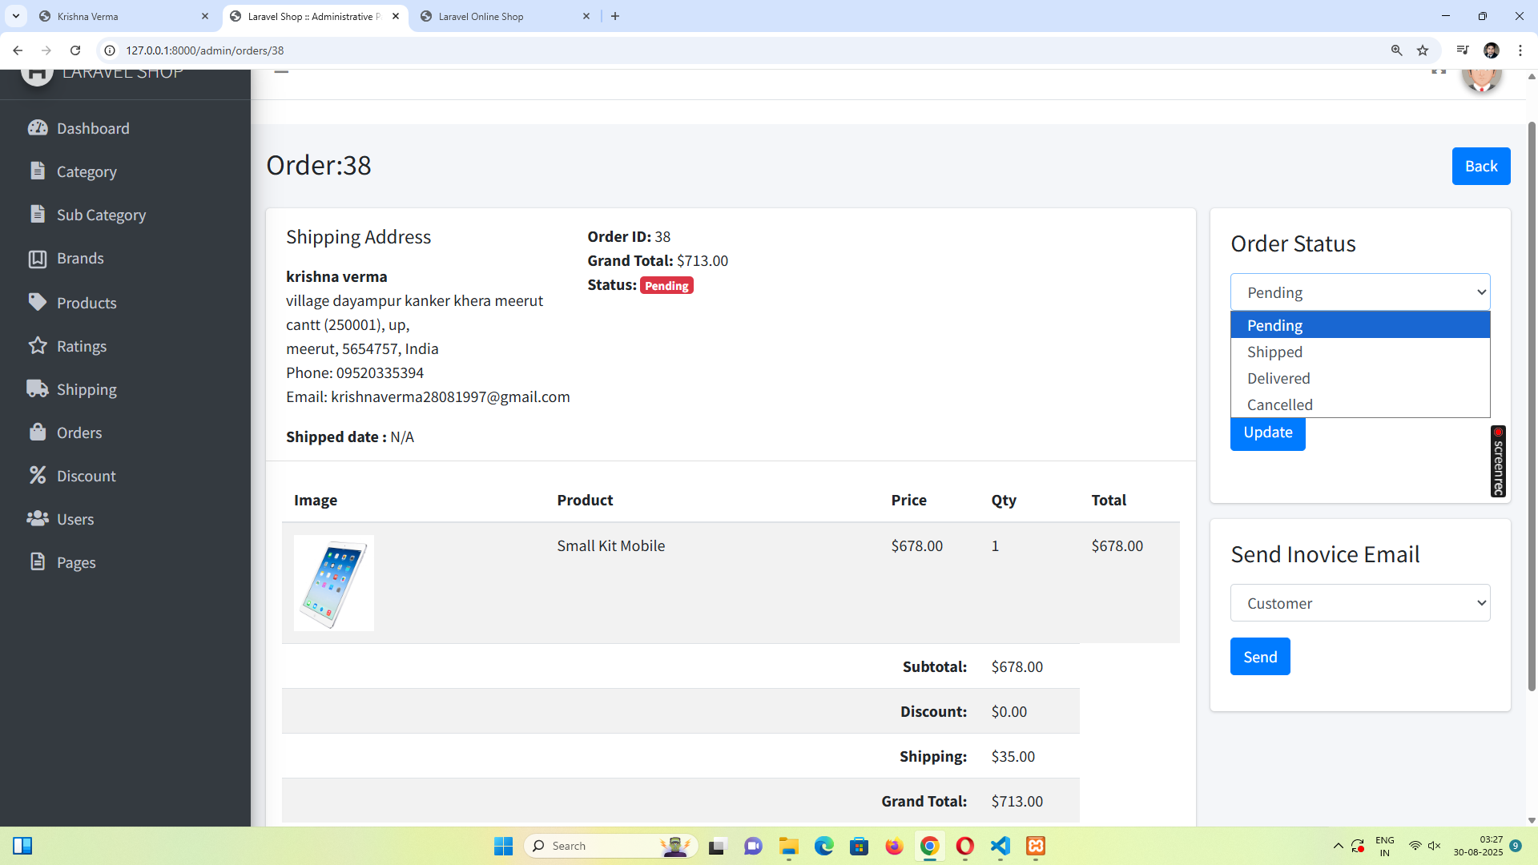Viewport: 1538px width, 865px height.
Task: Click the Ratings star icon
Action: (x=38, y=345)
